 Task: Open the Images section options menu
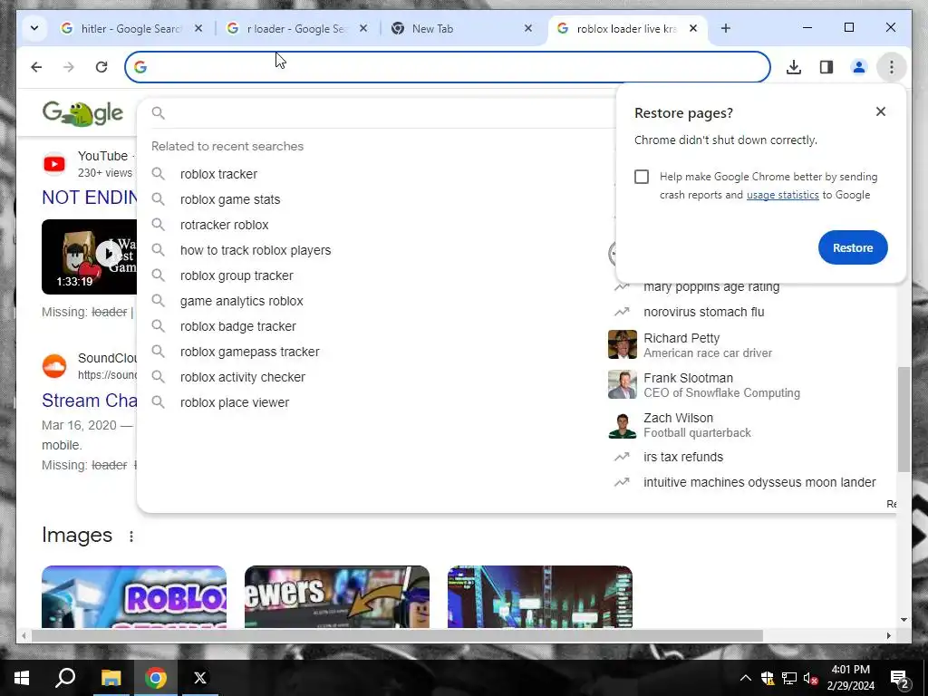(x=131, y=536)
